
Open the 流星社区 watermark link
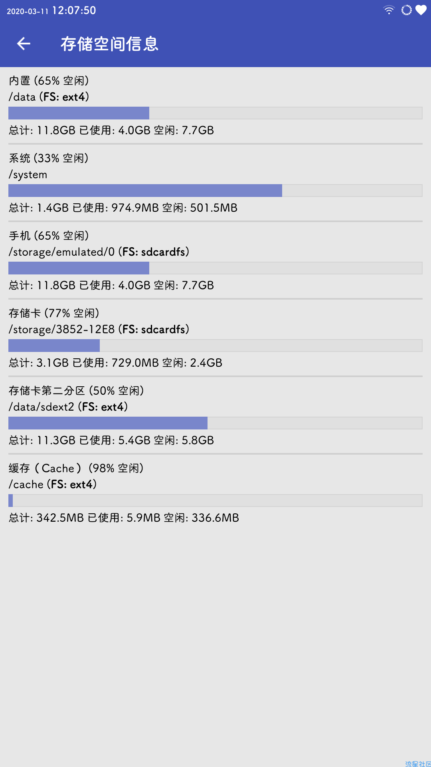click(x=418, y=763)
